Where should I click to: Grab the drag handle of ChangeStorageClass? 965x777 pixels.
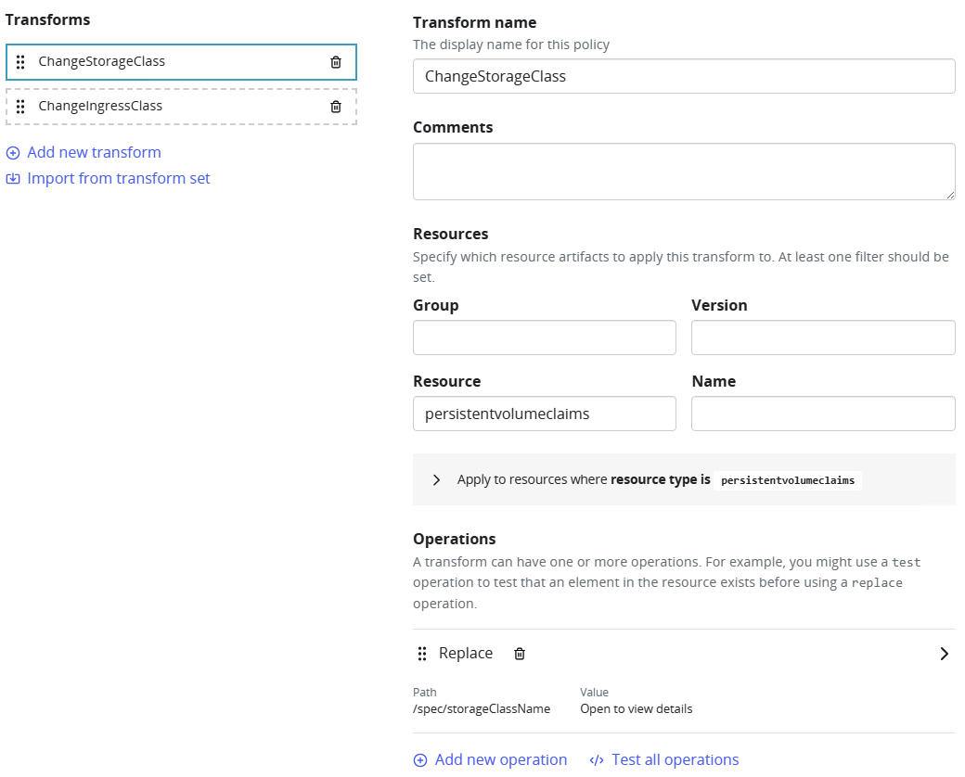(x=20, y=62)
